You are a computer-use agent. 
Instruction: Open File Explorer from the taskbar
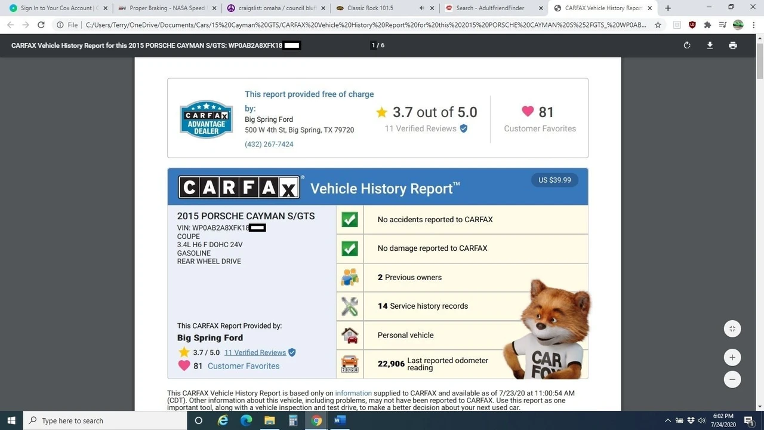click(x=269, y=420)
